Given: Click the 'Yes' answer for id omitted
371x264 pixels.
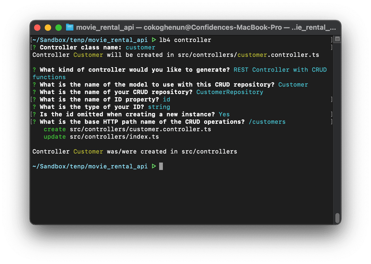Looking at the screenshot, I should click(224, 114).
